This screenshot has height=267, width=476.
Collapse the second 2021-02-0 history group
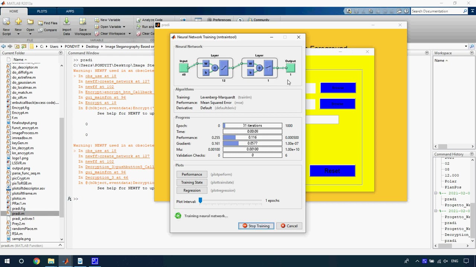tap(436, 211)
